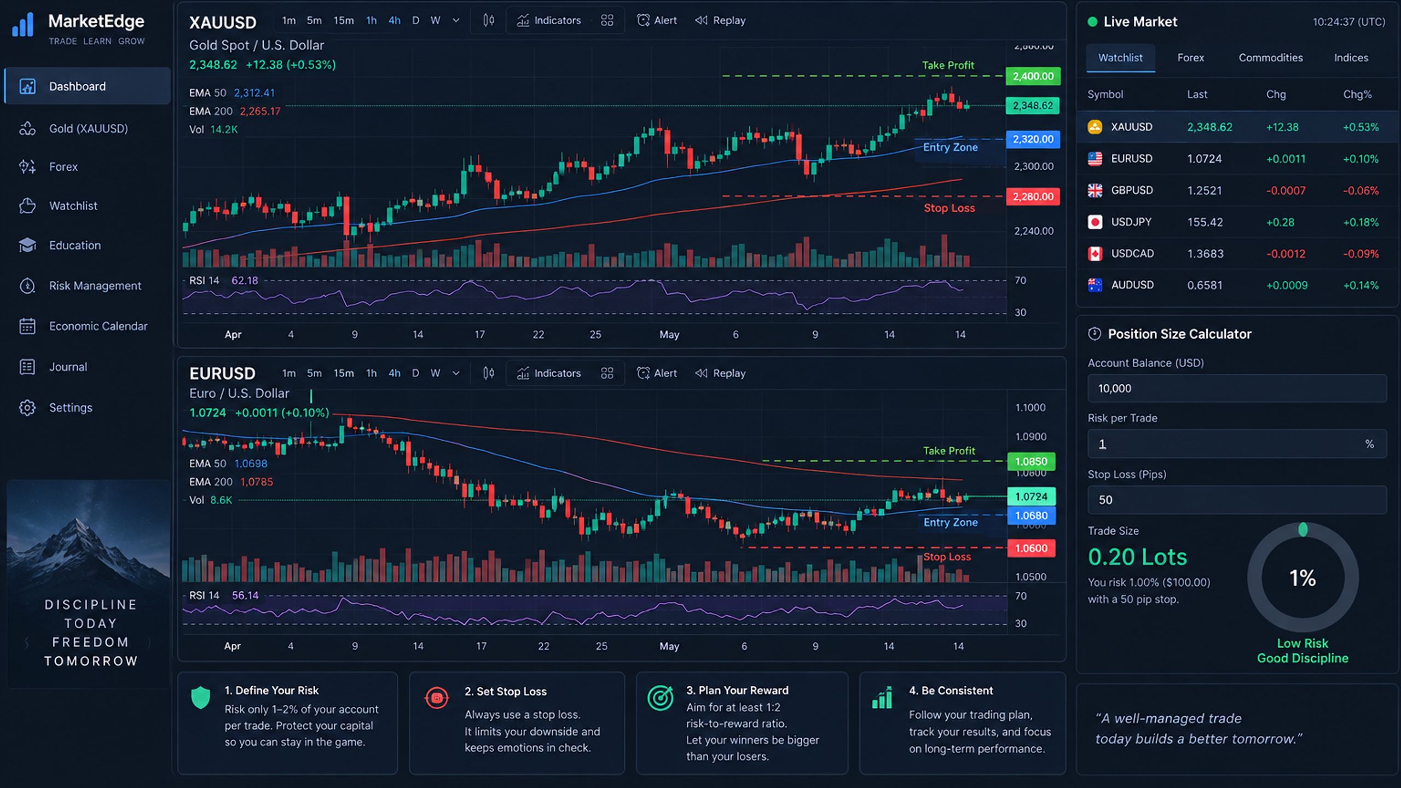The width and height of the screenshot is (1401, 788).
Task: Switch to the Indices tab
Action: pos(1351,57)
